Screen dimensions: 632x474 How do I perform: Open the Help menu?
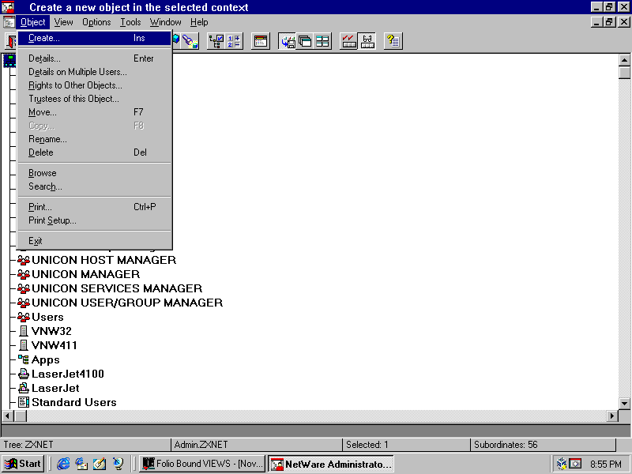[199, 22]
